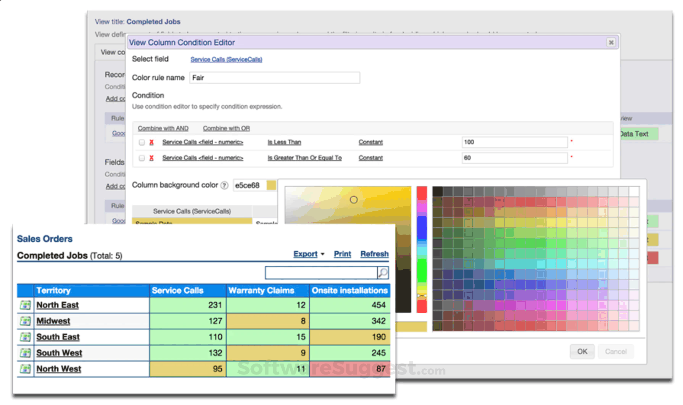This screenshot has width=683, height=405.
Task: Open the Service Calls (ServiceCalls) field link
Action: tap(226, 59)
